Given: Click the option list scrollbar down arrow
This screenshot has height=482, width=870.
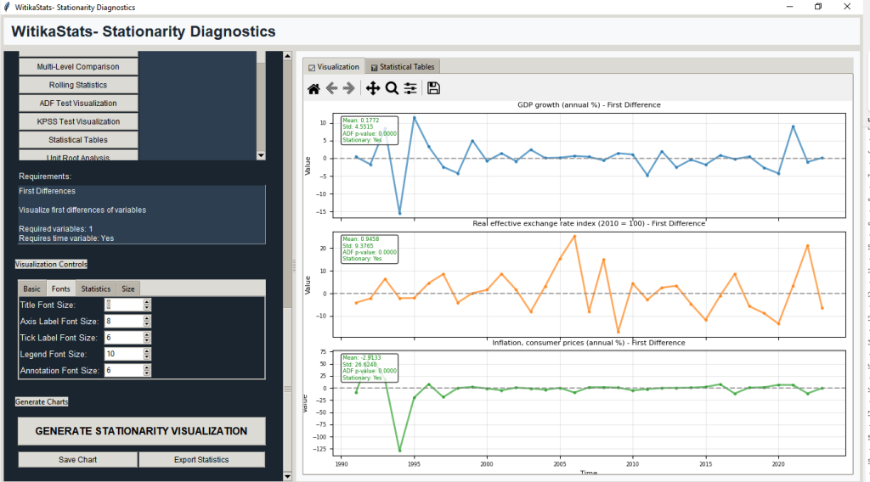Looking at the screenshot, I should (261, 155).
